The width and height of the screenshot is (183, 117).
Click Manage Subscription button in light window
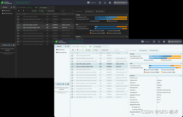[x=76, y=42]
